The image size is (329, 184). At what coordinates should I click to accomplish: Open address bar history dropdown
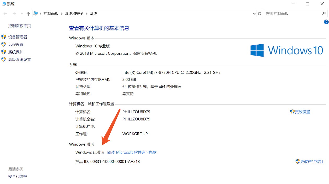(x=254, y=14)
